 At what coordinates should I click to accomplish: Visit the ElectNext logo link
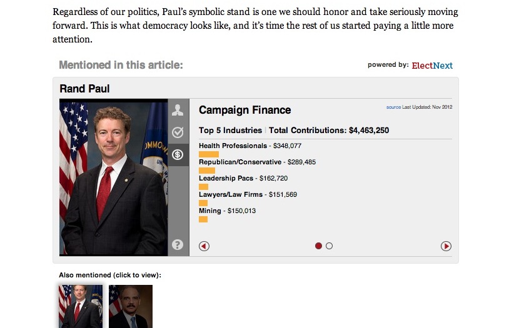[432, 66]
